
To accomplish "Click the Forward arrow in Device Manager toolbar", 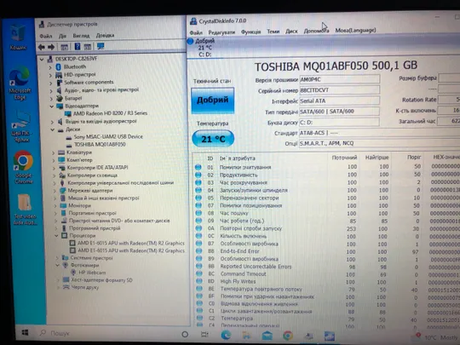I will coord(51,47).
